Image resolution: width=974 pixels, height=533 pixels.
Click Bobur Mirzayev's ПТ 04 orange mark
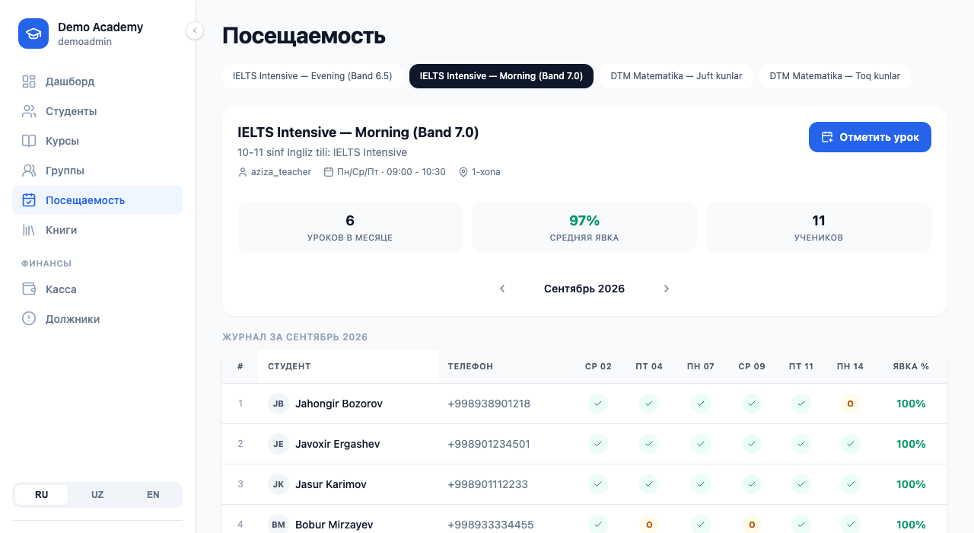649,525
